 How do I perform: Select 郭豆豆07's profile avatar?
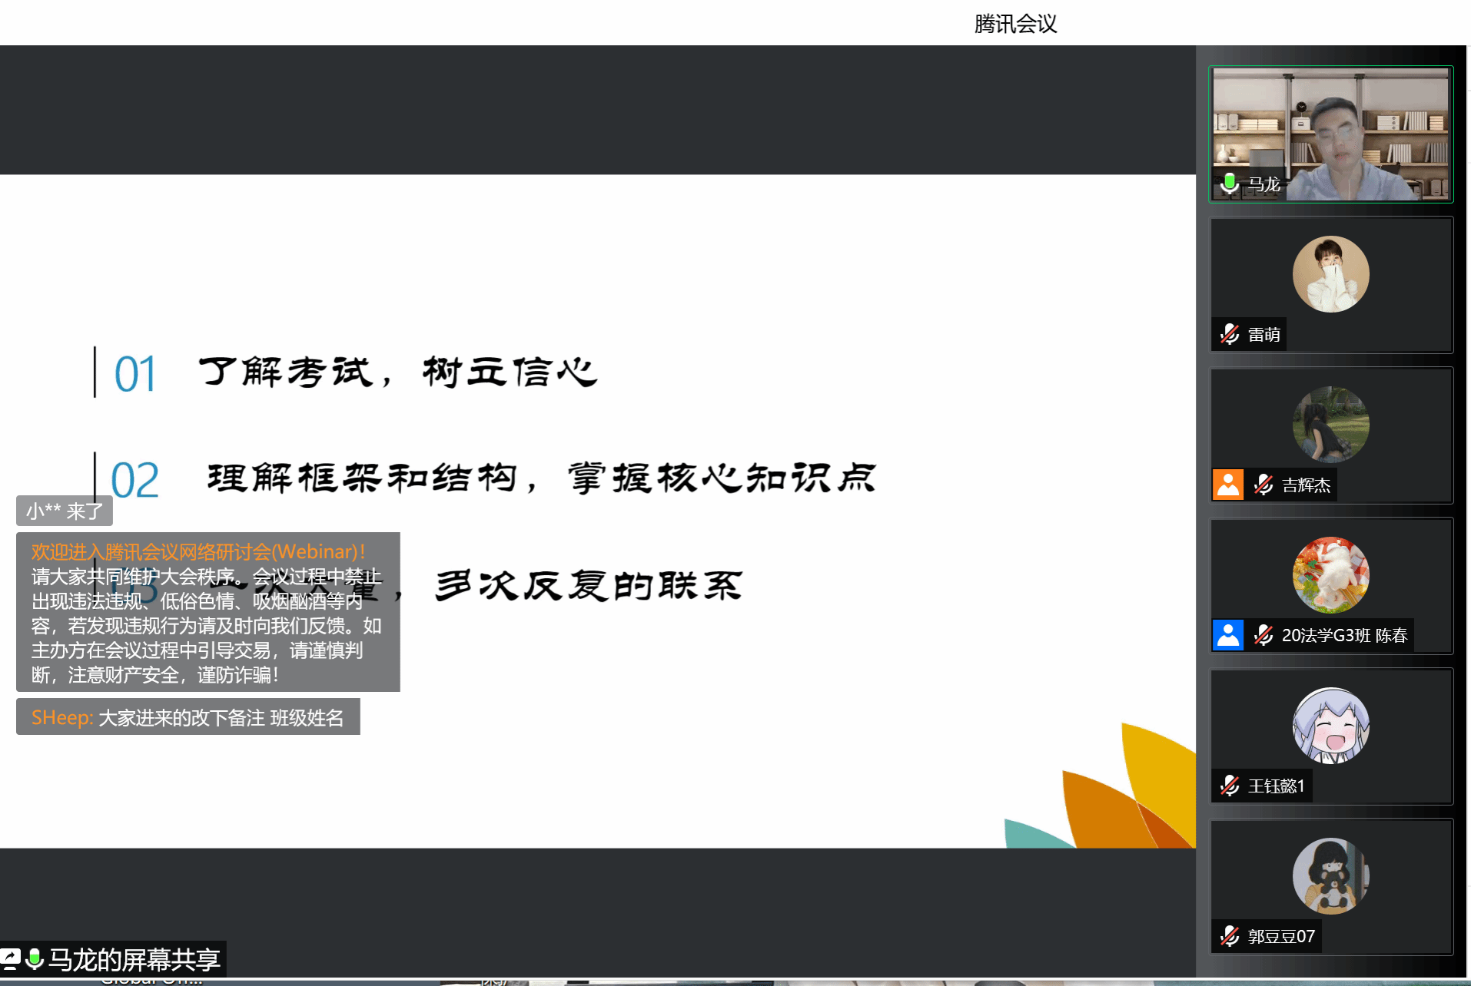point(1330,876)
